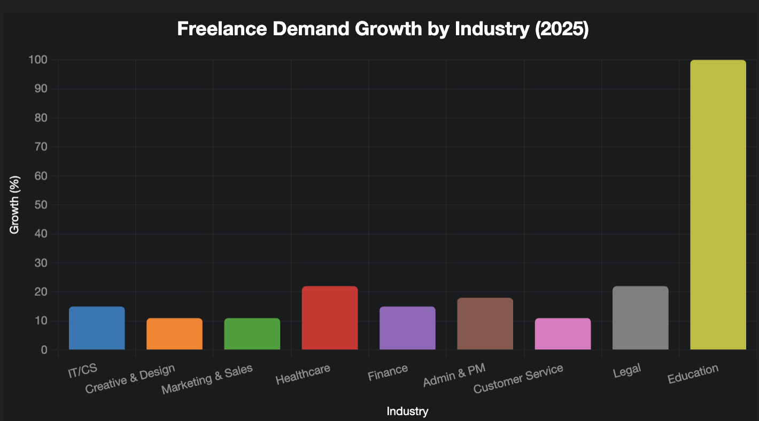
Task: Click the chart title text
Action: pos(382,29)
